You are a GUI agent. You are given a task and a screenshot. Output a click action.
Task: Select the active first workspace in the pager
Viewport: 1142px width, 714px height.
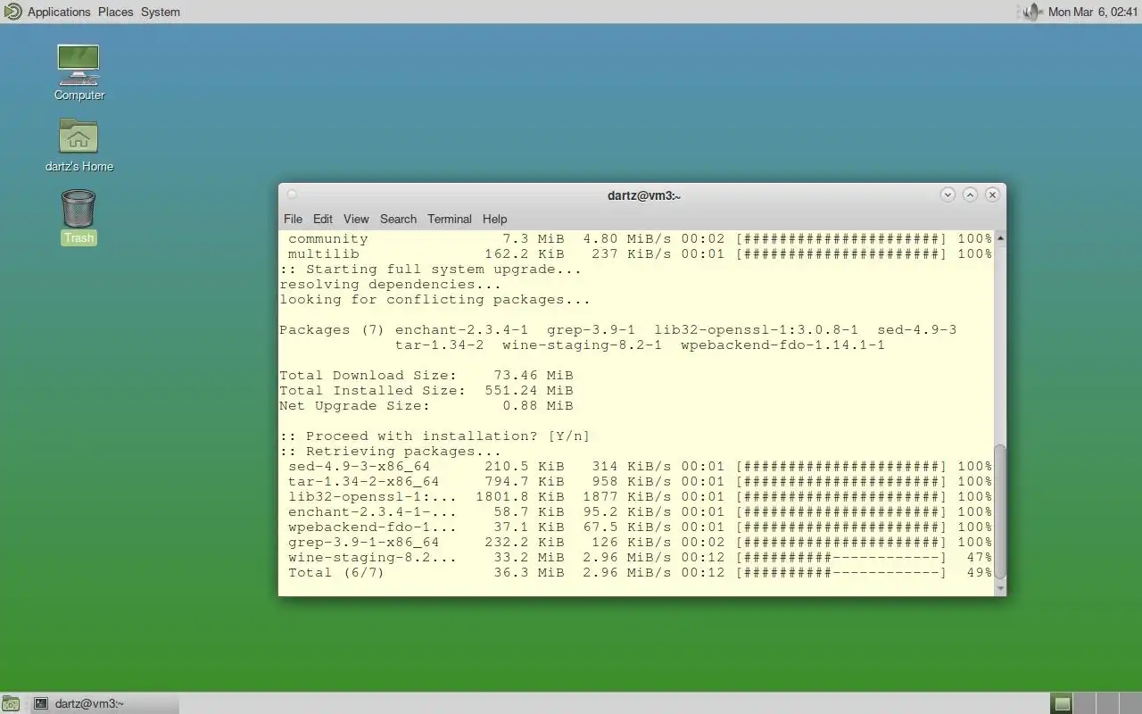coord(1061,703)
